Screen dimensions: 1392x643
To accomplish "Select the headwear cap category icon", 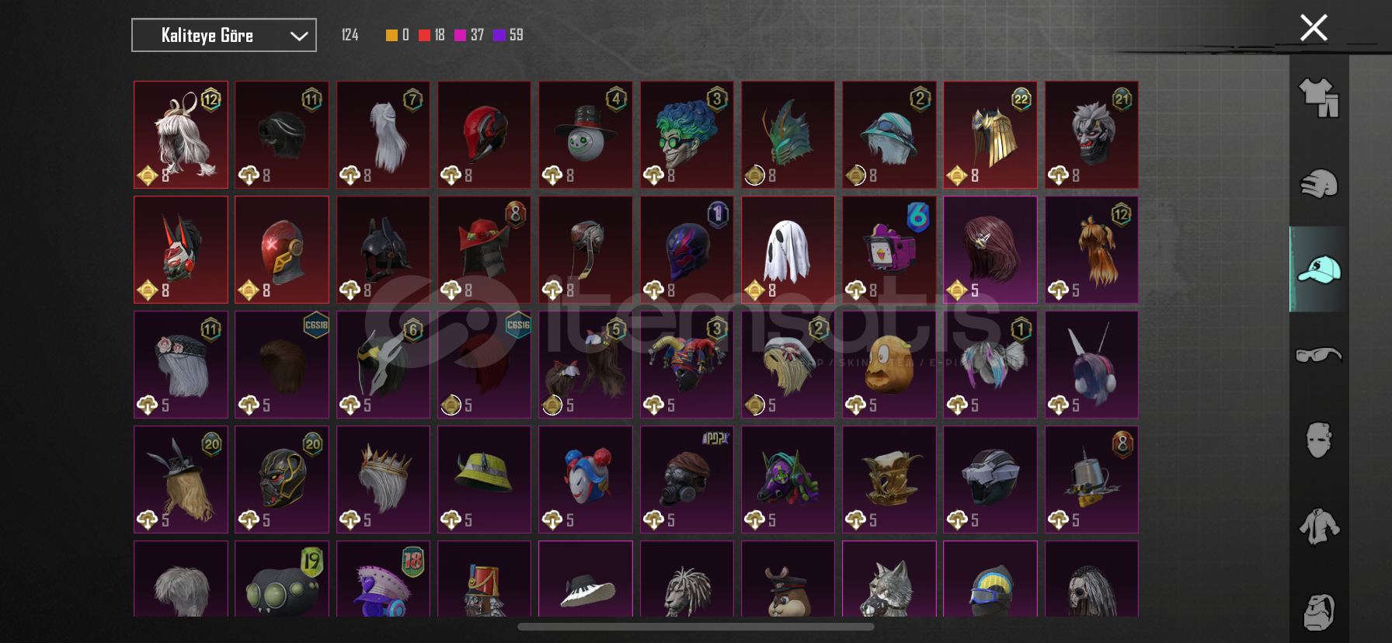I will point(1319,269).
